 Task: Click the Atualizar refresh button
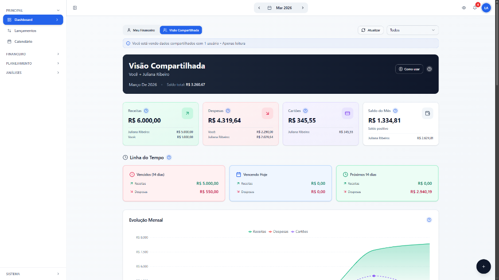coord(371,30)
